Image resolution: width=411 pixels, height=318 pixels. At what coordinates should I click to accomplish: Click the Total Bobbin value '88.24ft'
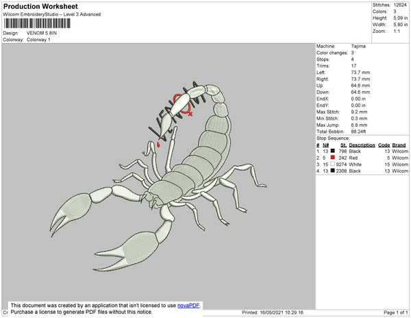click(x=358, y=132)
